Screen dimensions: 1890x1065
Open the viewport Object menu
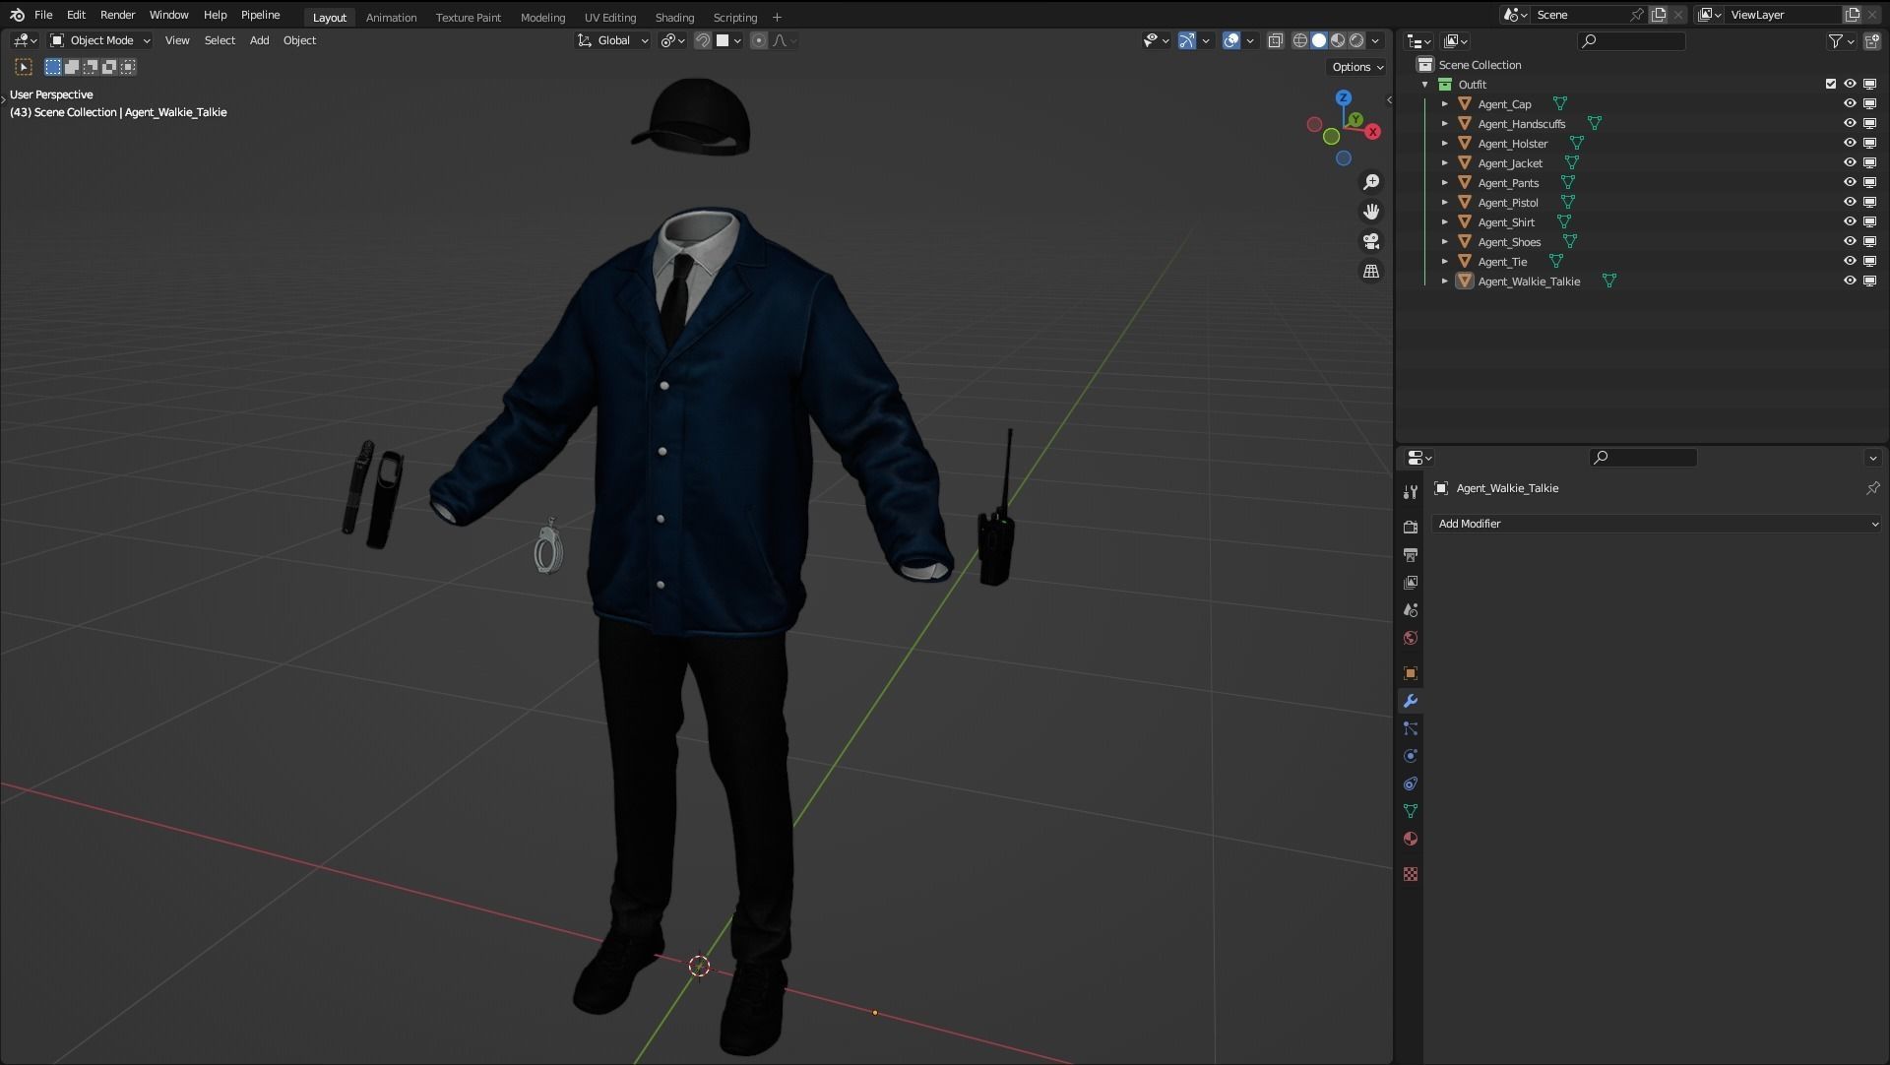tap(299, 40)
